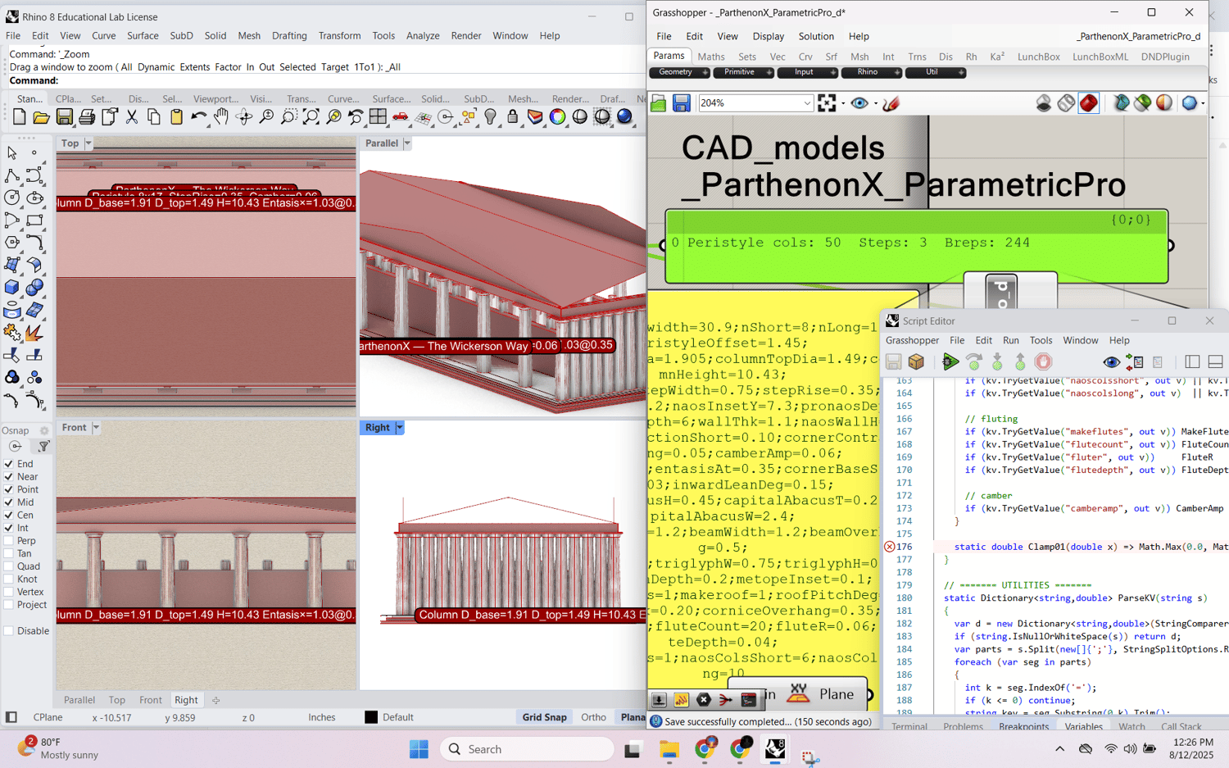
Task: Click the Paste clipboard icon in Rhino
Action: 176,117
